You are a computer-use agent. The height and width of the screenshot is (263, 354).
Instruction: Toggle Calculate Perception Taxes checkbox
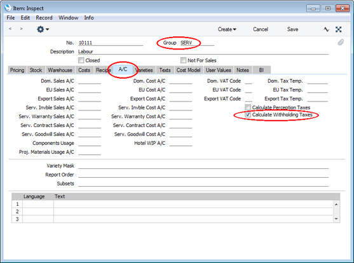248,107
